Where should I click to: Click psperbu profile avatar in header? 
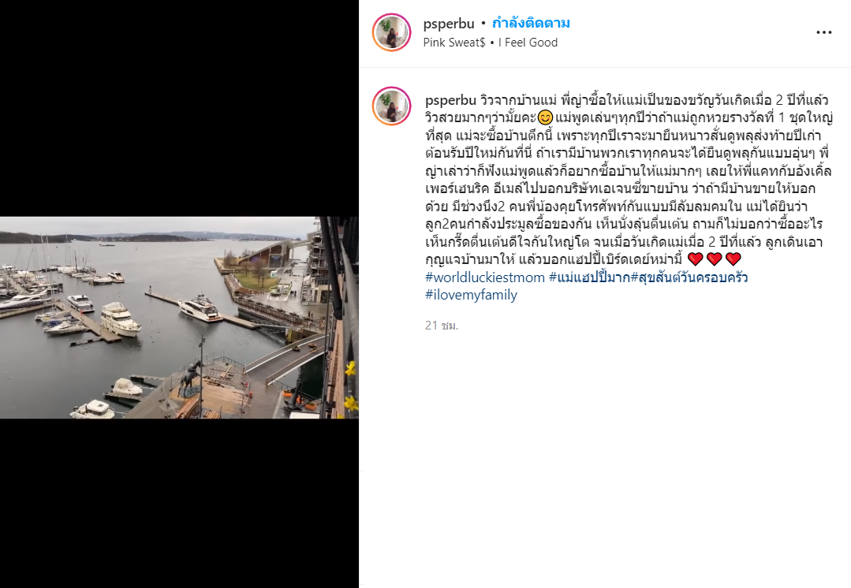click(391, 32)
